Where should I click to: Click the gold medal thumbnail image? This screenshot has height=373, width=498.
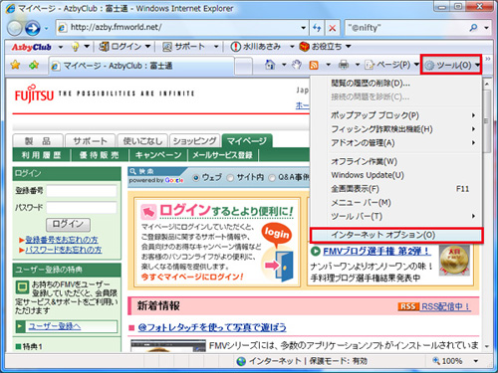[x=454, y=261]
